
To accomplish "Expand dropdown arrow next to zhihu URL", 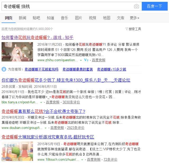I will click(81, 60).
